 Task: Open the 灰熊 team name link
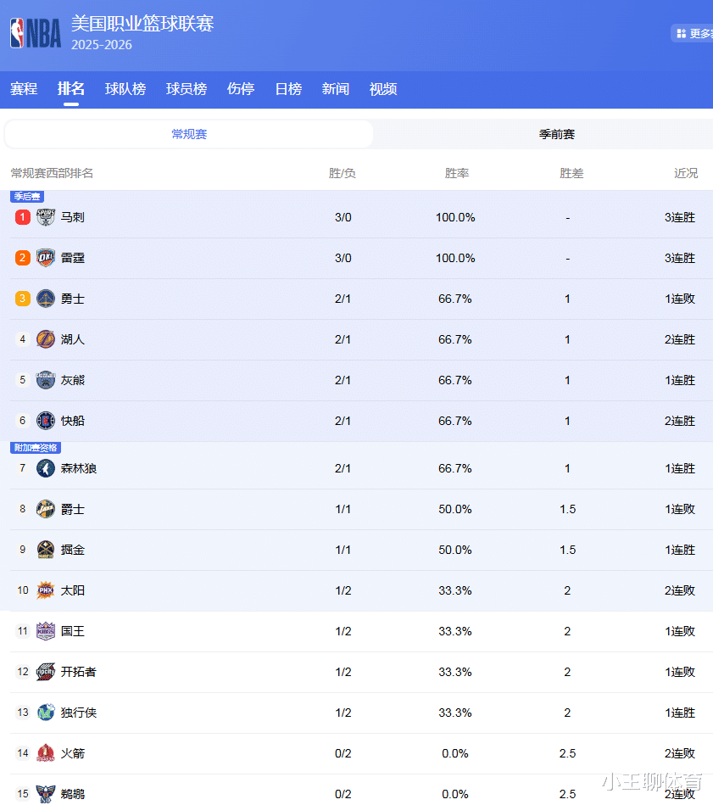(72, 380)
